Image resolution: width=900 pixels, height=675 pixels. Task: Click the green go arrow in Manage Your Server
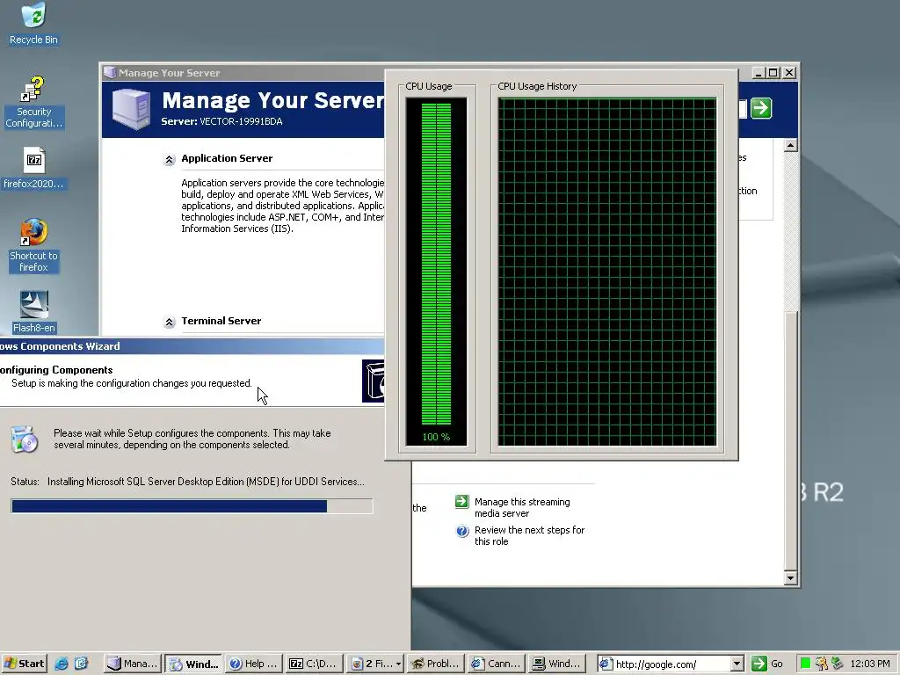(761, 108)
